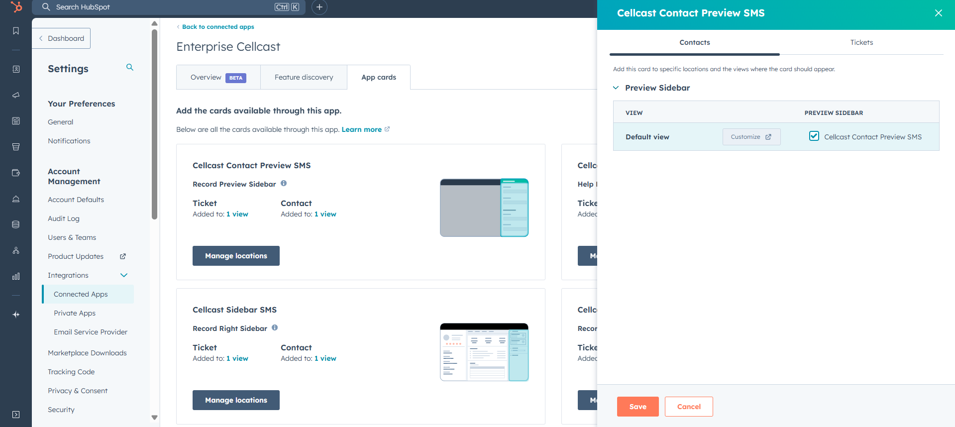Click Customize for Default view
This screenshot has width=955, height=427.
[x=751, y=137]
